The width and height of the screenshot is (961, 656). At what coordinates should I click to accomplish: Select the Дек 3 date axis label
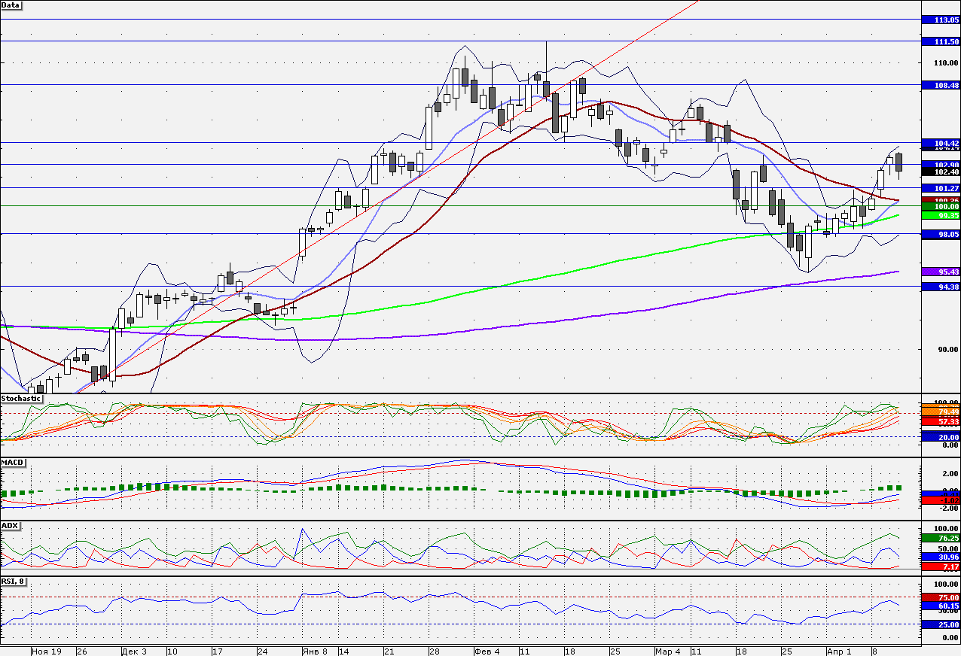(134, 651)
